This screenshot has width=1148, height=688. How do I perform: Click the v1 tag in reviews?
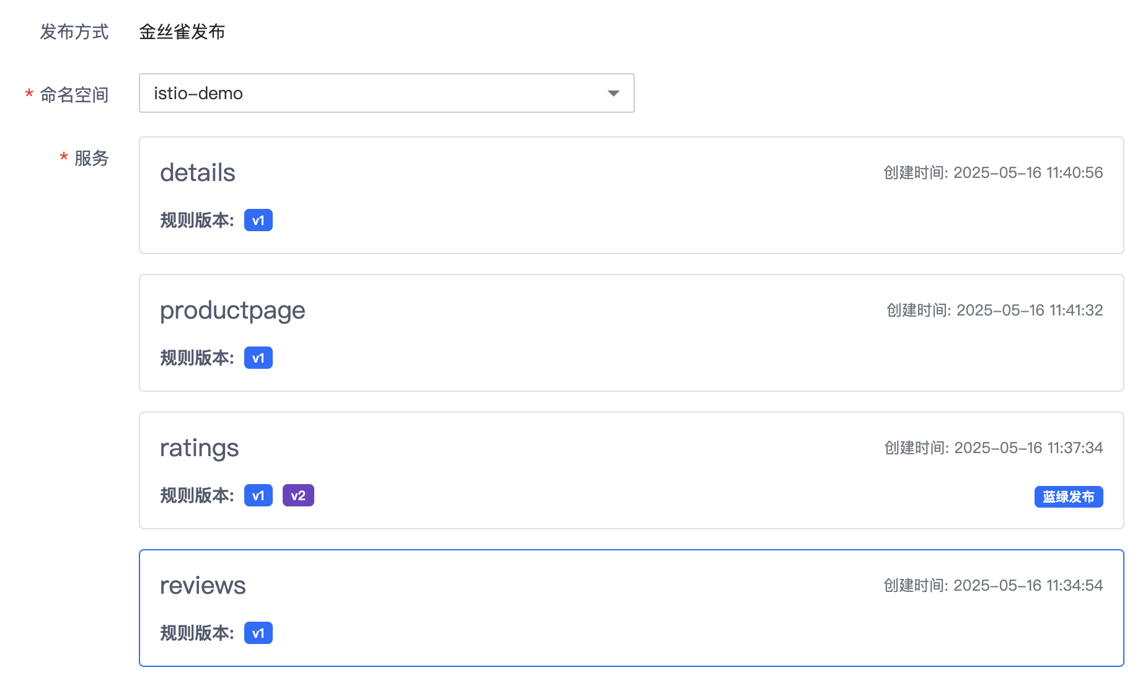[258, 633]
